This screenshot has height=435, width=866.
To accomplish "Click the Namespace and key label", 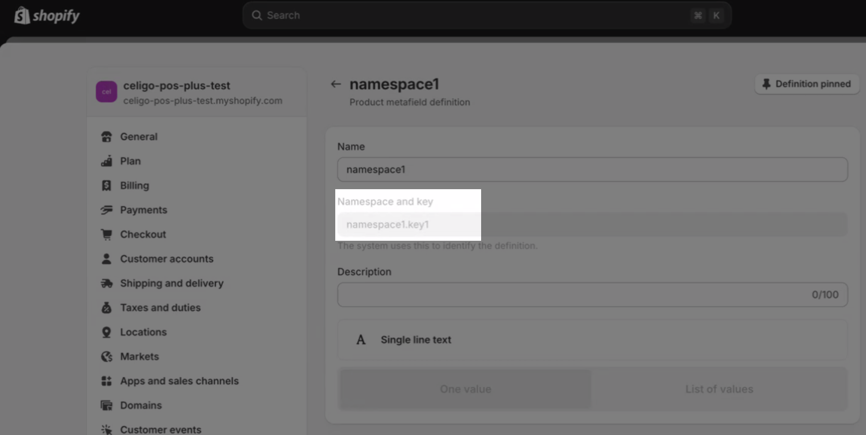I will pos(385,201).
